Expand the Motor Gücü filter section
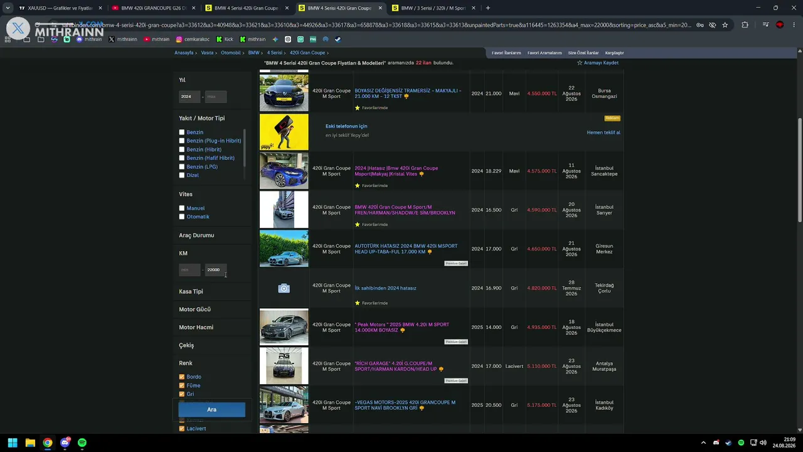803x452 pixels. pos(194,309)
